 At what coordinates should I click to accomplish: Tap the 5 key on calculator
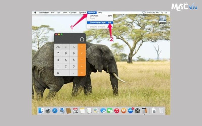66,60
